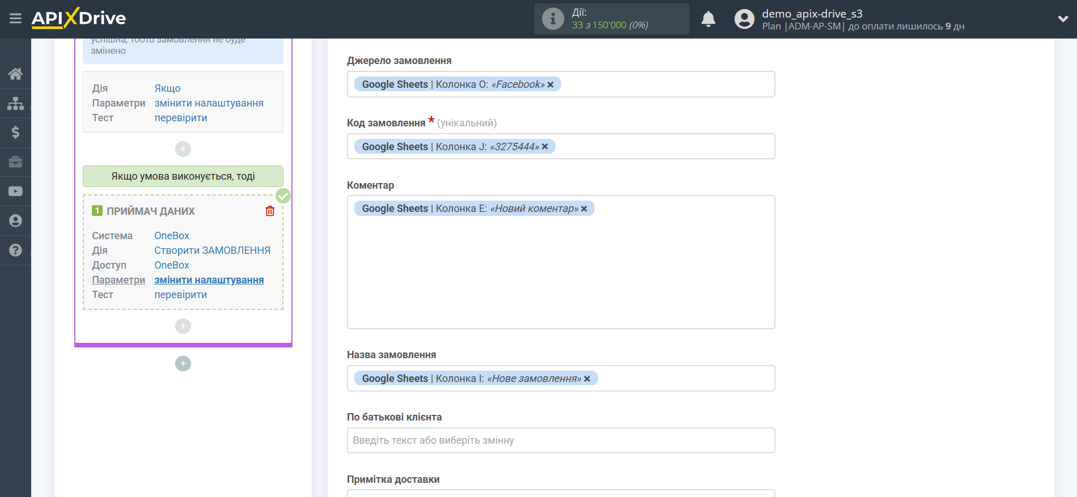Viewport: 1077px width, 497px height.
Task: Add a new block below the purple frame
Action: pyautogui.click(x=183, y=363)
